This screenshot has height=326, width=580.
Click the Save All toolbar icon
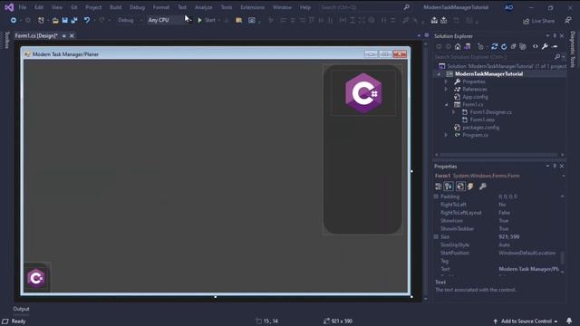click(x=74, y=20)
